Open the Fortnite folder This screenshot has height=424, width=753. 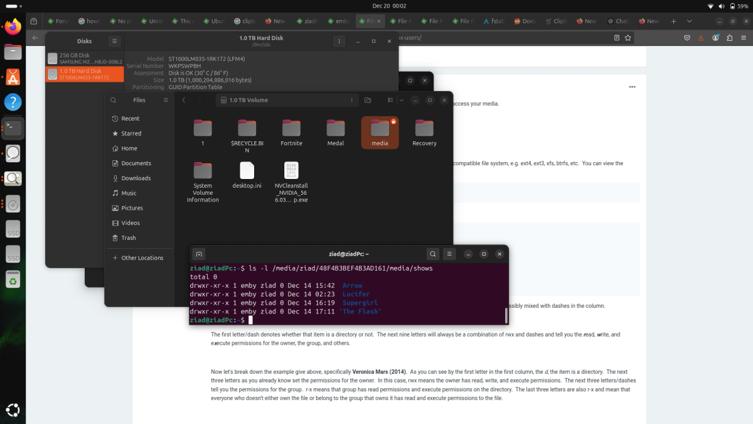point(291,132)
